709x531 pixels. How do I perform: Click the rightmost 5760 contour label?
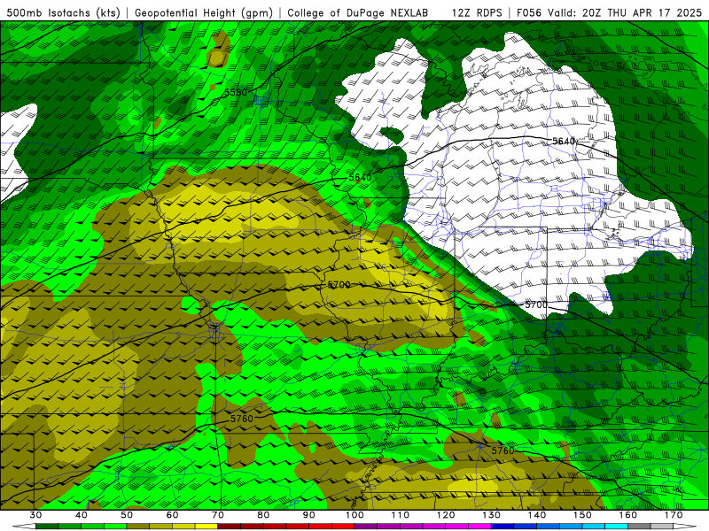[x=503, y=450]
